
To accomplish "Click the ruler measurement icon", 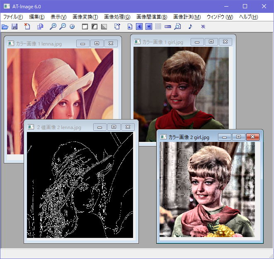I will [168, 26].
